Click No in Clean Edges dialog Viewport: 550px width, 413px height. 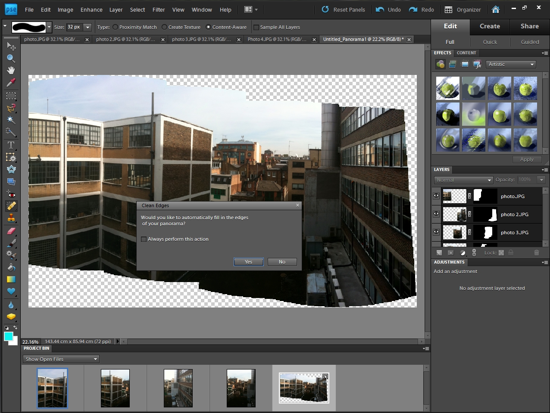tap(282, 262)
